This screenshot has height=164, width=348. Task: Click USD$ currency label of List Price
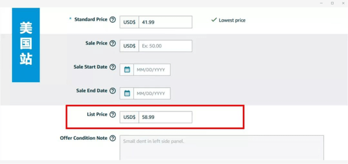(x=129, y=117)
